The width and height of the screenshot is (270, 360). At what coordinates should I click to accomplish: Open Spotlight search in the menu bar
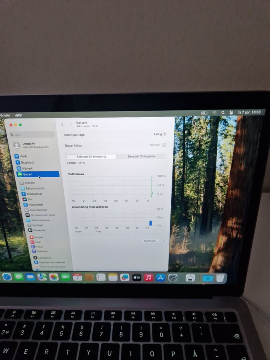pos(223,113)
